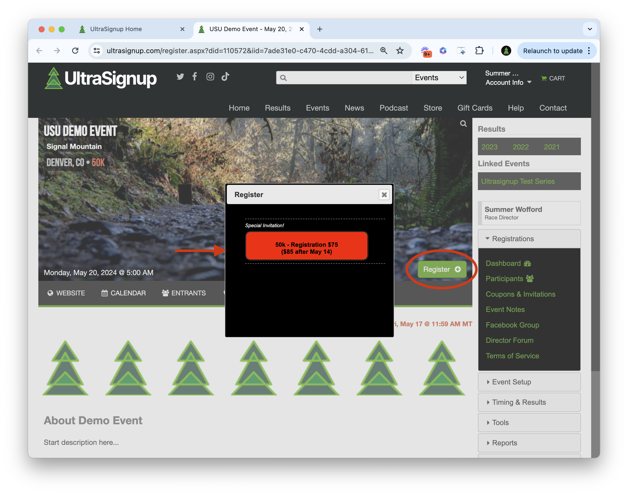Close the USU Demo Event tab
This screenshot has height=495, width=628.
[x=301, y=29]
